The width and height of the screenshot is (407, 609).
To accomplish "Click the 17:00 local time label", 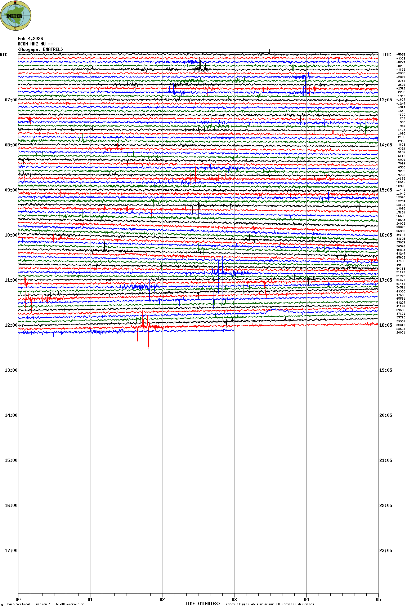I will click(x=11, y=551).
